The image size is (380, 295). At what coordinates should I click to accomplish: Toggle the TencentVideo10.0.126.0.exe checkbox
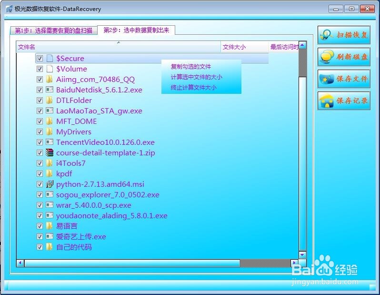(40, 142)
